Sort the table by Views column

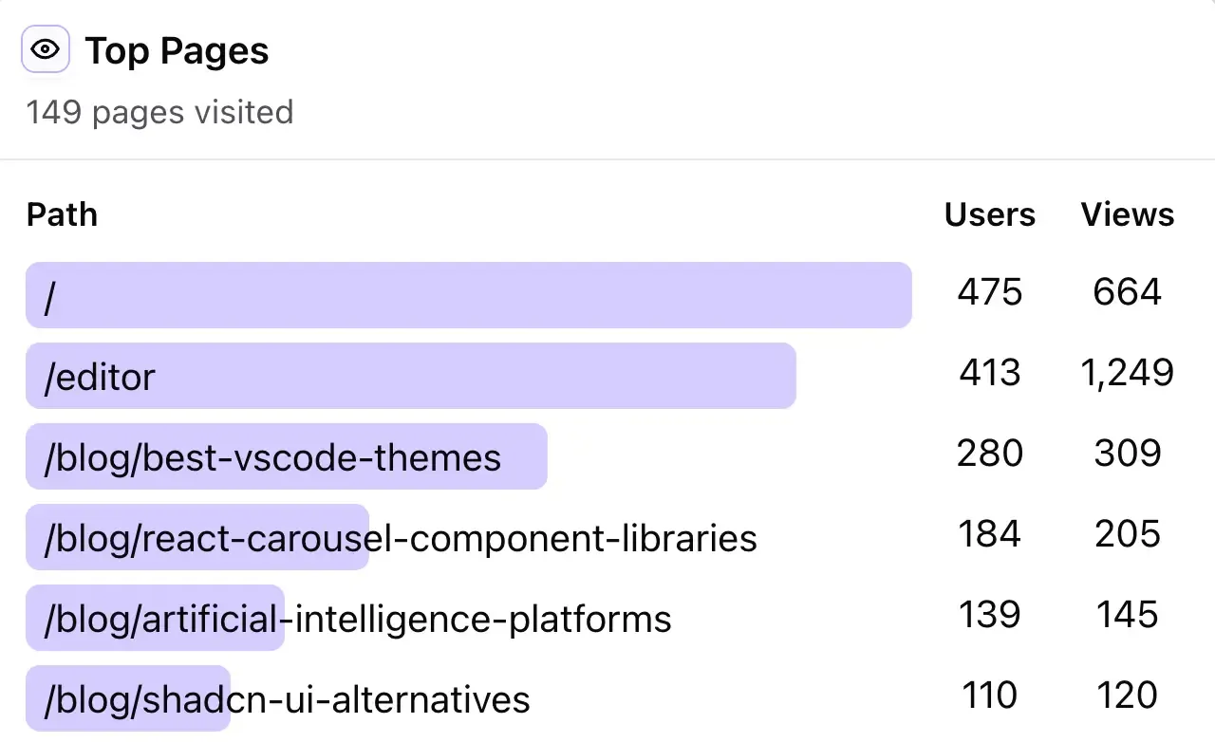click(1127, 214)
